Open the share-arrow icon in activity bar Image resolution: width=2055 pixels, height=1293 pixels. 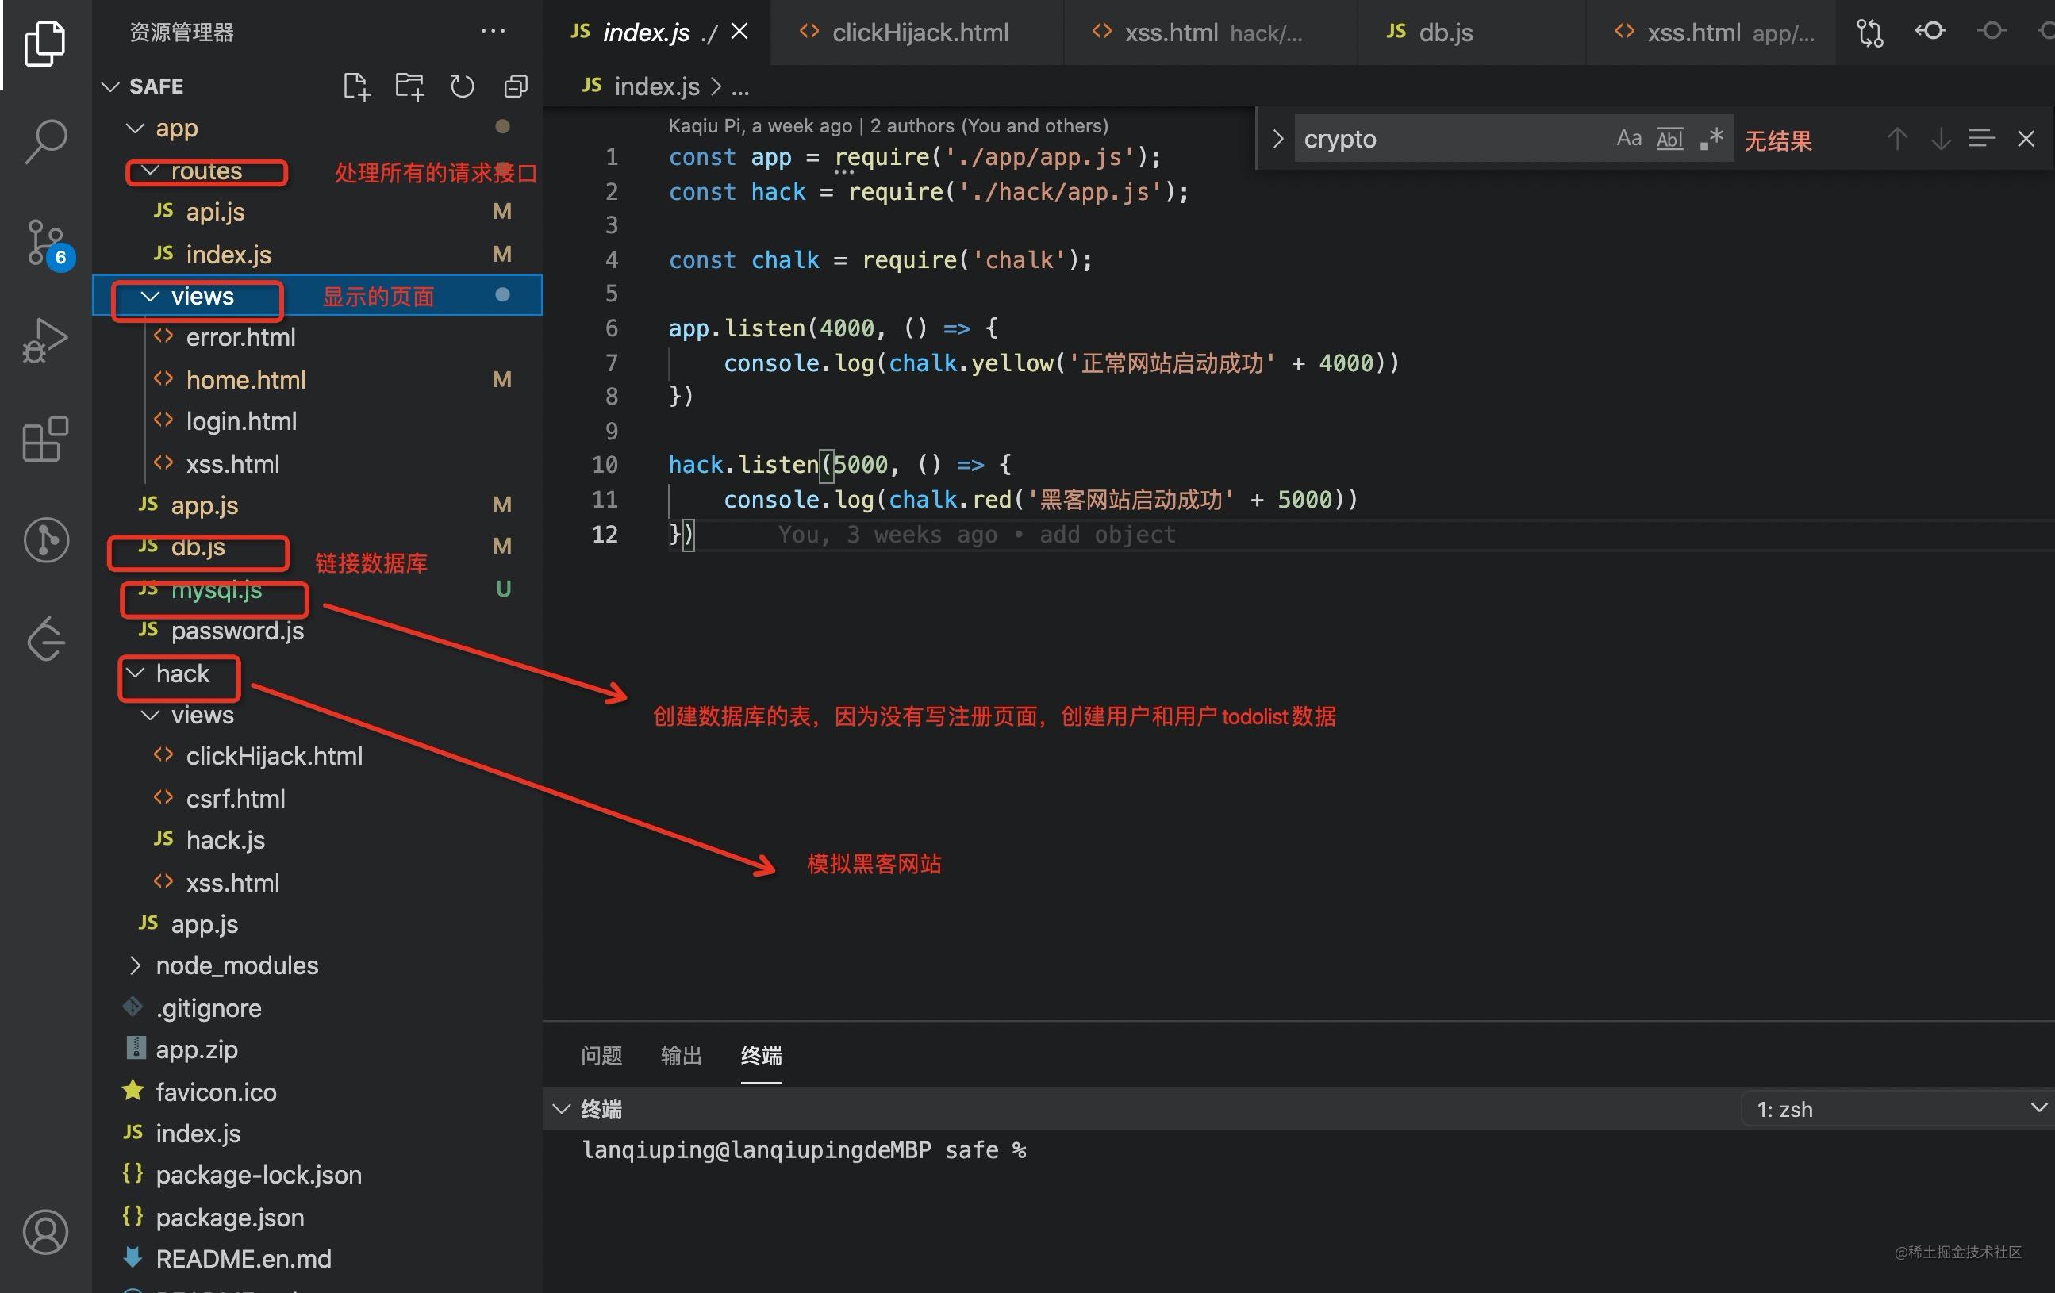[x=45, y=639]
